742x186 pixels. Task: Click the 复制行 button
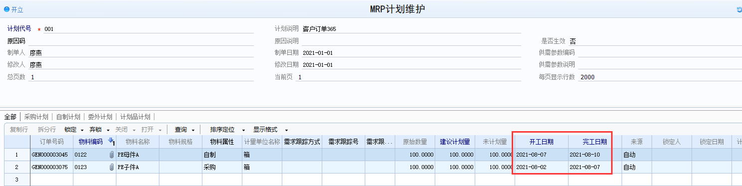pyautogui.click(x=19, y=129)
